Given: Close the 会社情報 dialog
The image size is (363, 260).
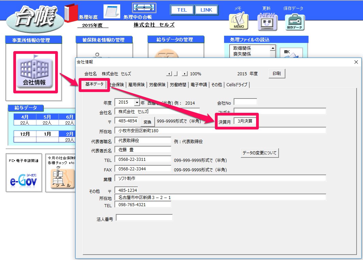Looking at the screenshot, I should 356,62.
